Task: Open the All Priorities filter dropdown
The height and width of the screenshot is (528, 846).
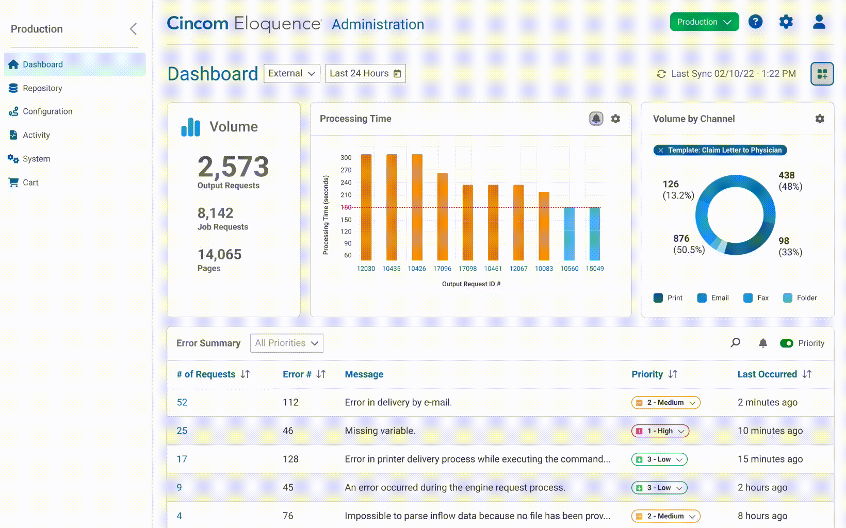Action: click(287, 343)
